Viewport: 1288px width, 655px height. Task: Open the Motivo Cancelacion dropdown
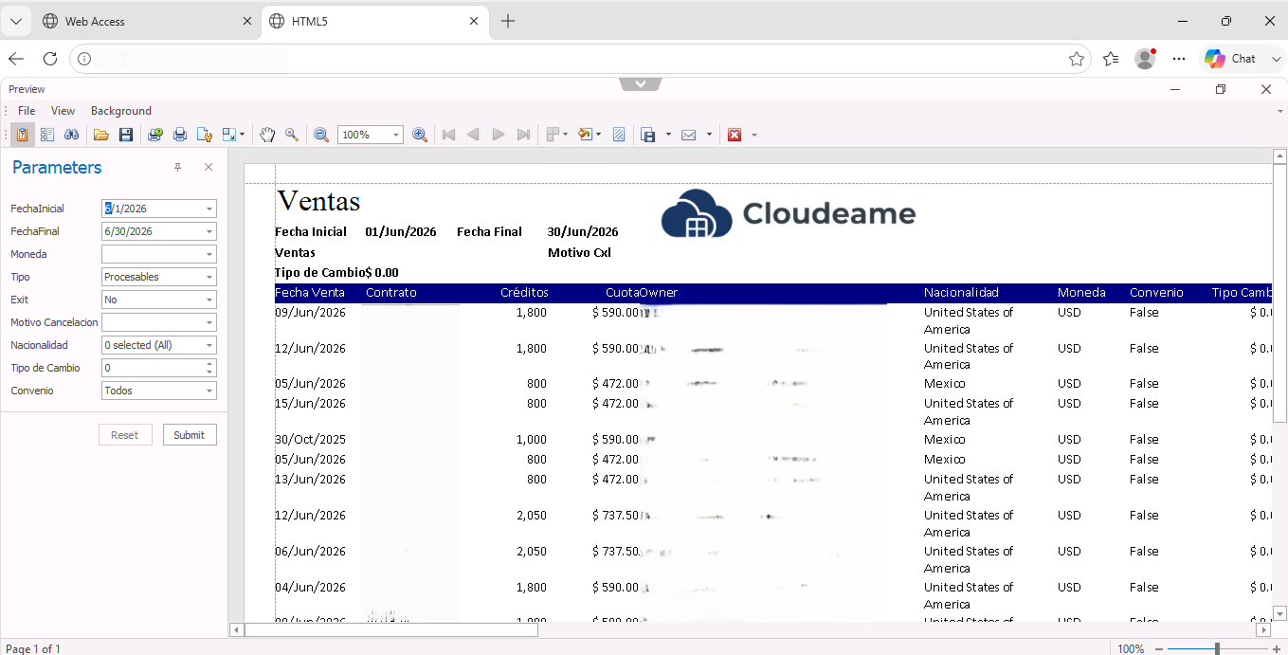point(209,322)
